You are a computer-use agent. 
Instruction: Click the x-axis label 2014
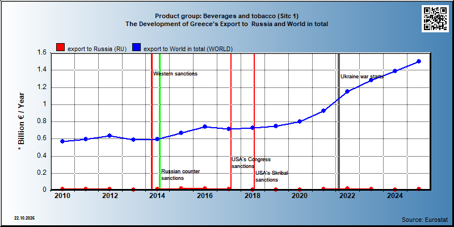coord(157,196)
